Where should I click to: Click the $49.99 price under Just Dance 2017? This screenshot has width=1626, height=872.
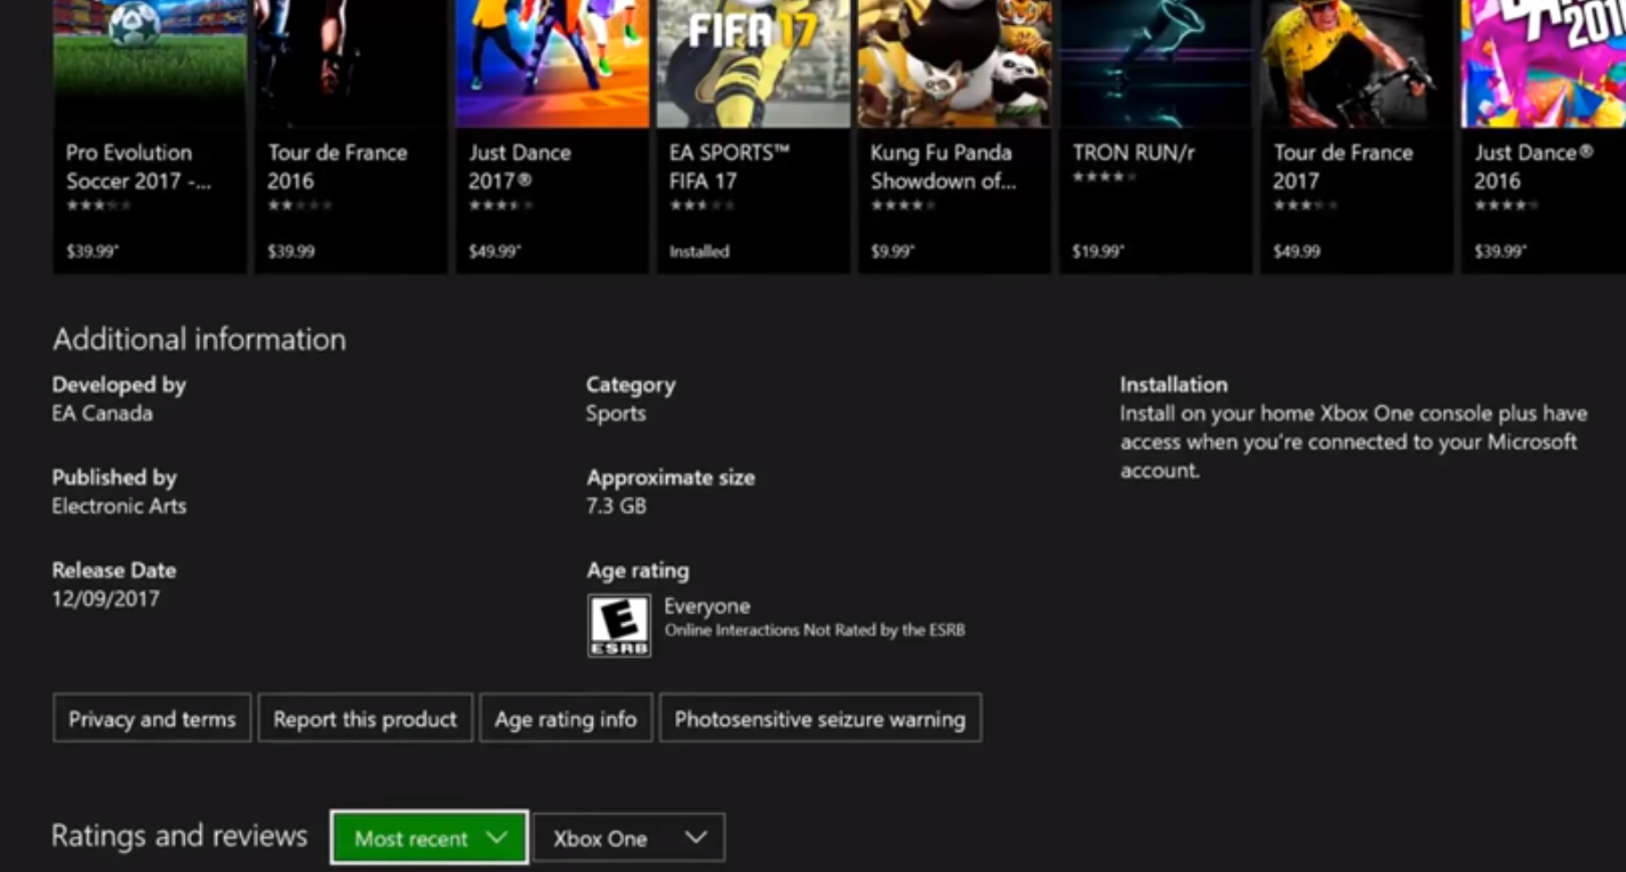click(x=495, y=252)
